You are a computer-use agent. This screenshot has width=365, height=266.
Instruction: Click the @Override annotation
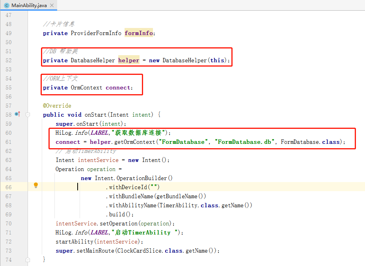coord(57,106)
